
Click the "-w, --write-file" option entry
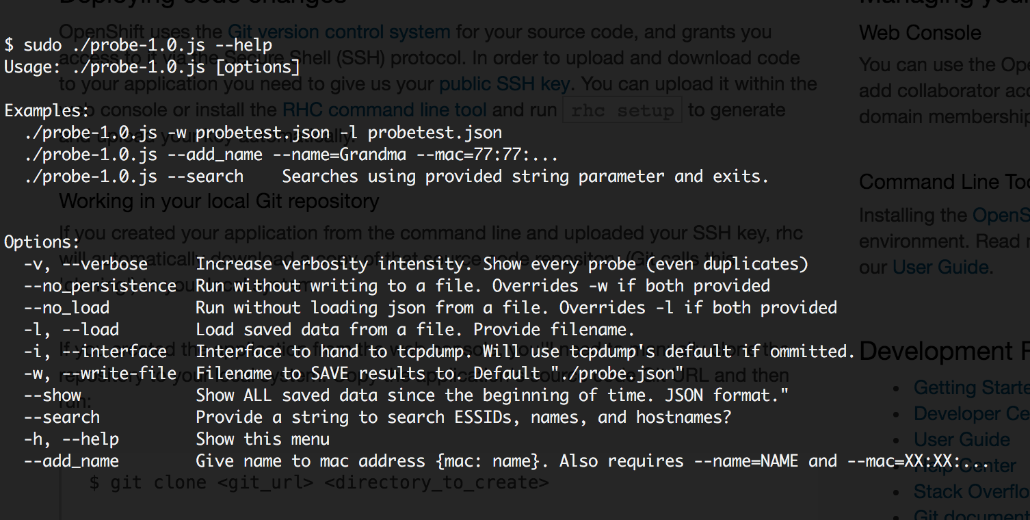(x=100, y=374)
